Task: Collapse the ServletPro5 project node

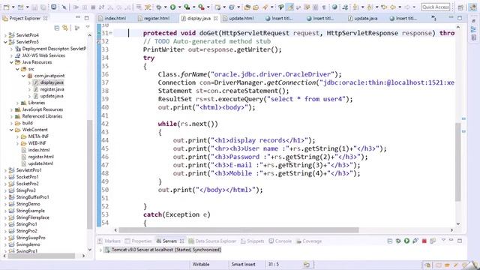Action: [5, 42]
